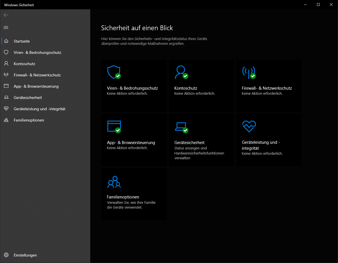The width and height of the screenshot is (338, 263).
Task: Click the large Gerätesicherheit laptop tile icon
Action: [x=181, y=127]
